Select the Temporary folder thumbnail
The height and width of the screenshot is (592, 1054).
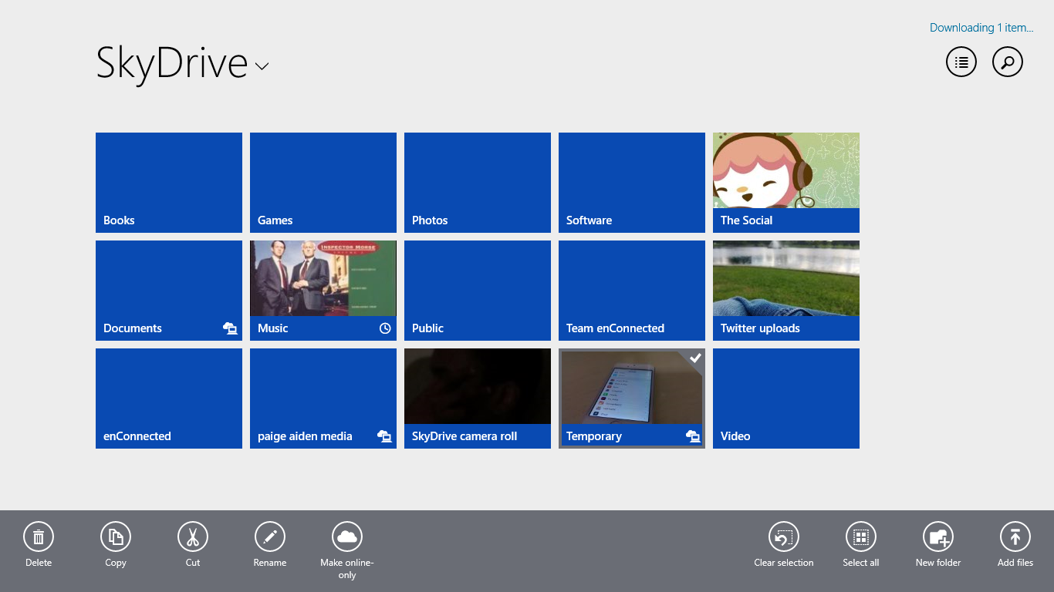tap(632, 399)
